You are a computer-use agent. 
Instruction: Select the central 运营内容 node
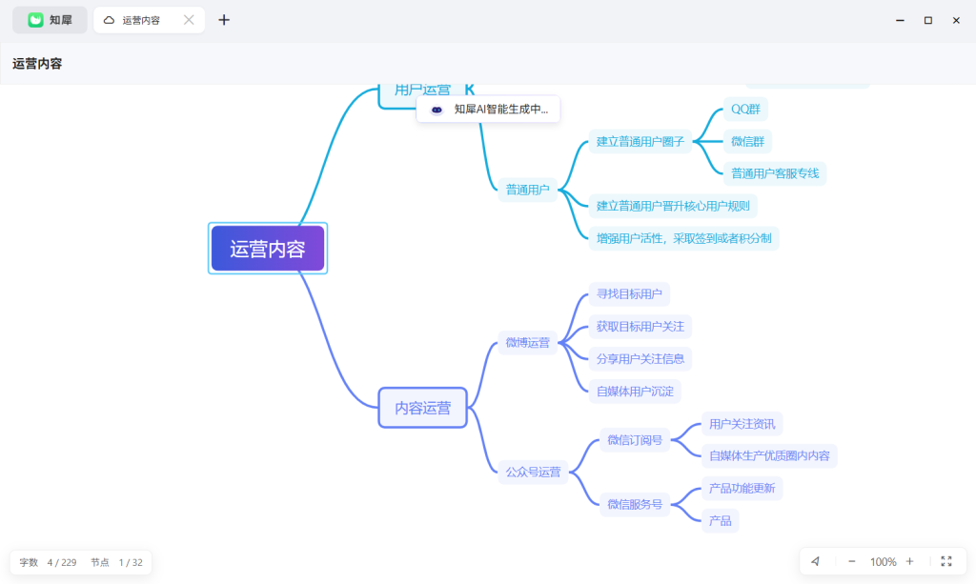268,248
